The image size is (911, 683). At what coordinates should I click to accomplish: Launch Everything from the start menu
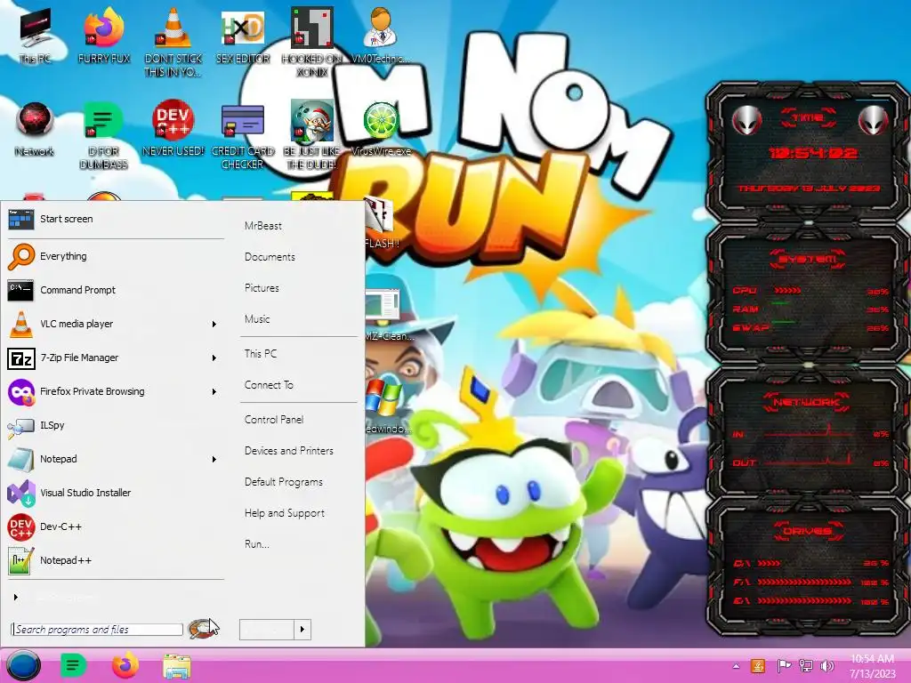[115, 256]
